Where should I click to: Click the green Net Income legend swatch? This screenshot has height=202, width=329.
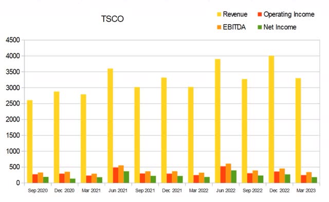tap(260, 27)
